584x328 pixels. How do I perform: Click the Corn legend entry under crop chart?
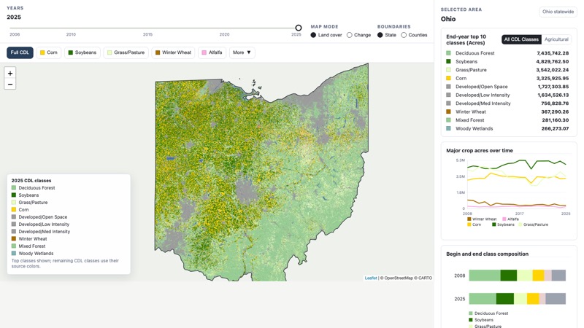(474, 224)
